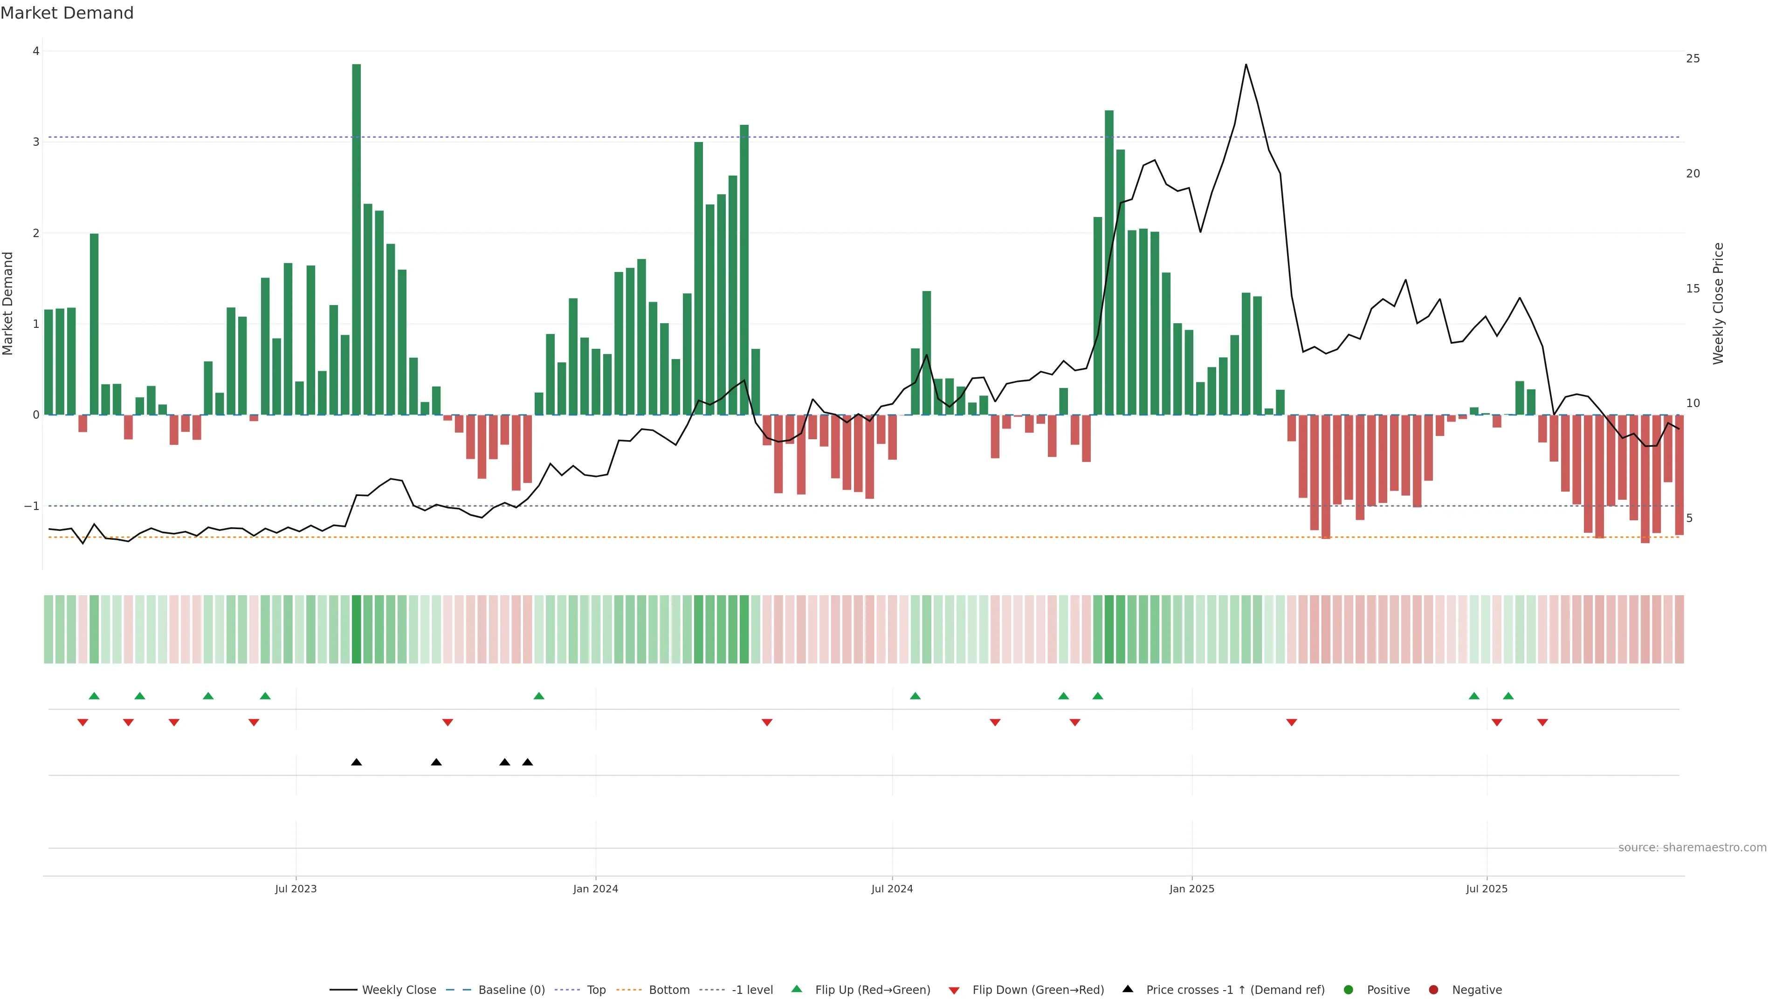Image resolution: width=1790 pixels, height=1006 pixels.
Task: Click the red Flip Down triangle legend icon
Action: 954,990
